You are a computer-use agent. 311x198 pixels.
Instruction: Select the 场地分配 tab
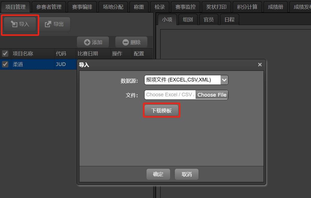[x=113, y=7]
